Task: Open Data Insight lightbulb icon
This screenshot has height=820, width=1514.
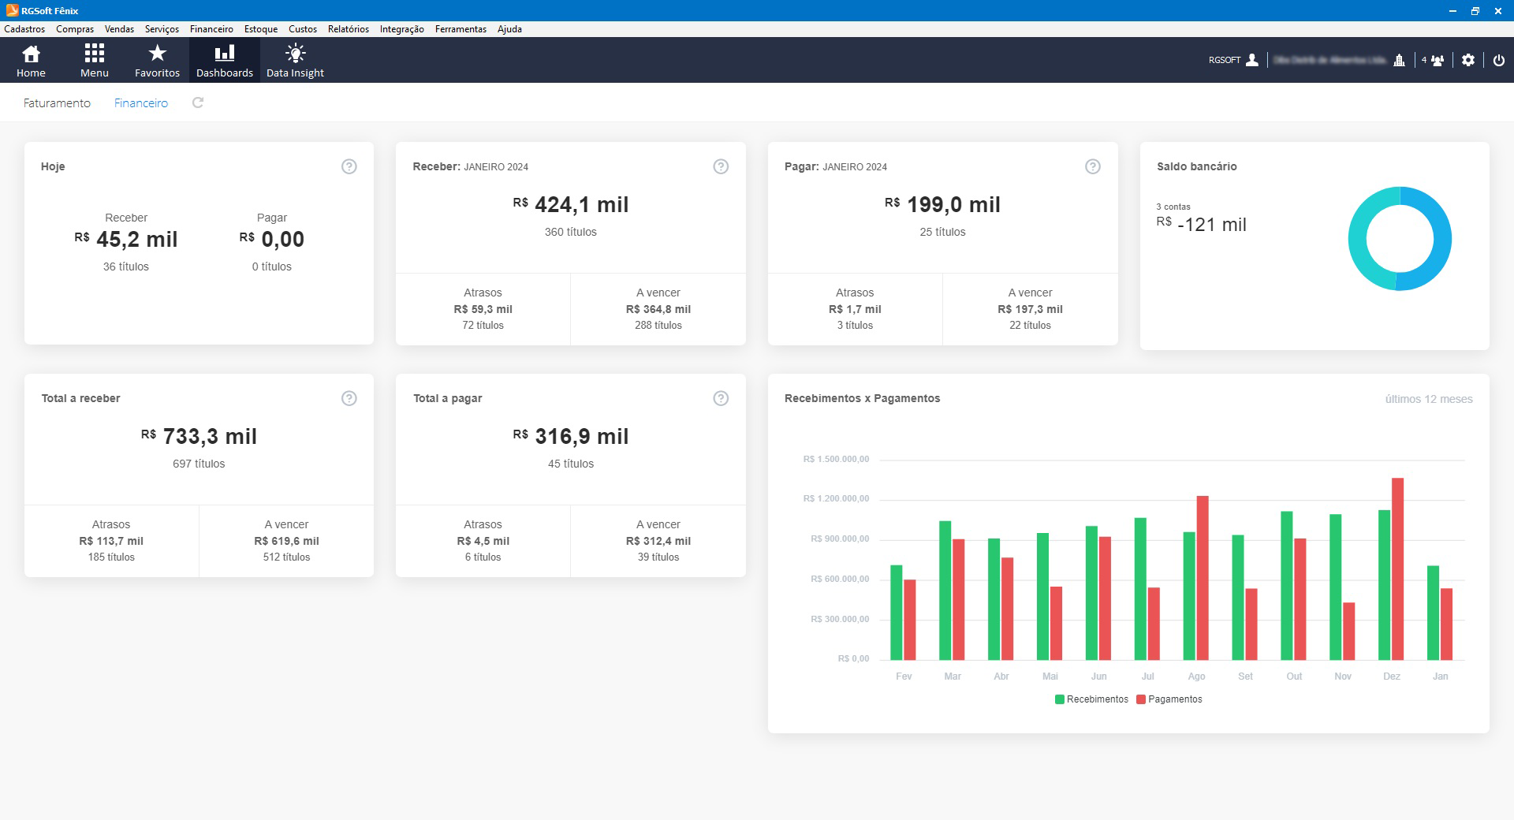Action: [x=295, y=60]
